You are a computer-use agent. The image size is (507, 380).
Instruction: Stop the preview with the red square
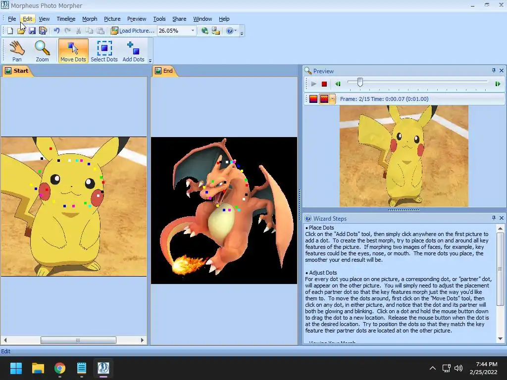324,84
